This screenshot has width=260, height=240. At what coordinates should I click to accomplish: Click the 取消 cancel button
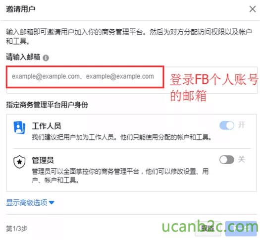(x=208, y=229)
